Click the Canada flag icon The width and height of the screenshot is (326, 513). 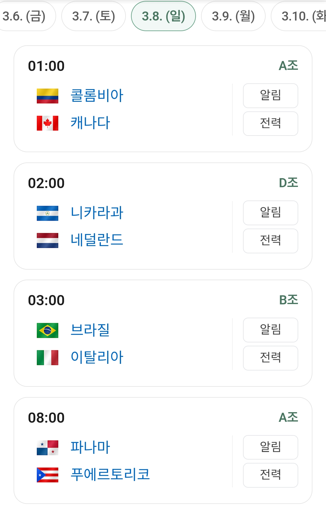click(47, 123)
